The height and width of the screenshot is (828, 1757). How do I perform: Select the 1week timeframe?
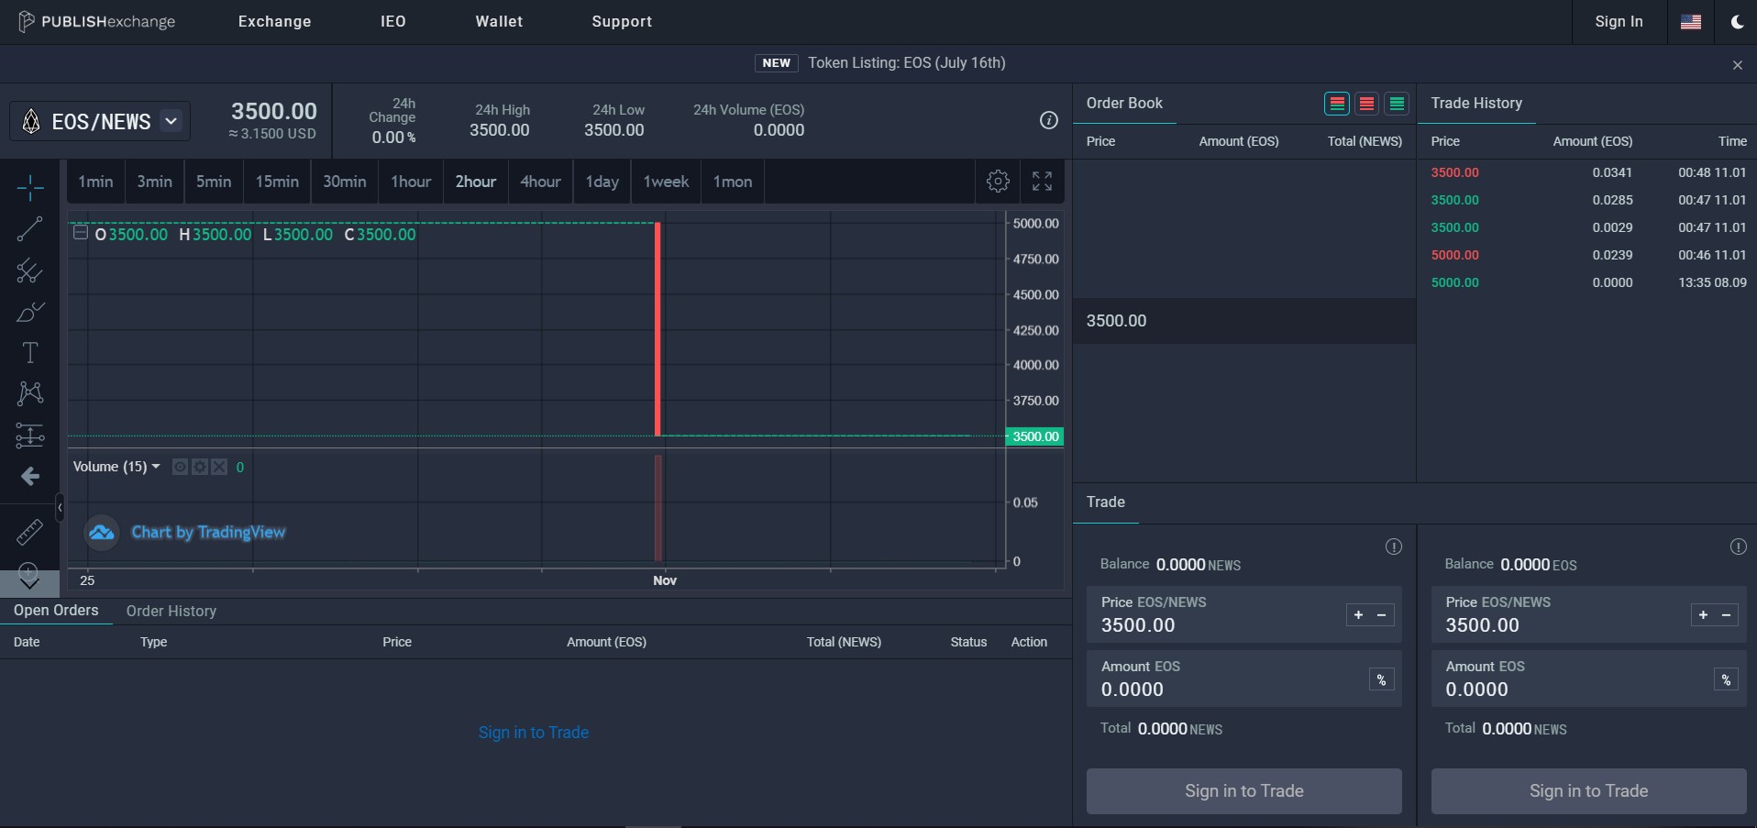click(x=667, y=182)
